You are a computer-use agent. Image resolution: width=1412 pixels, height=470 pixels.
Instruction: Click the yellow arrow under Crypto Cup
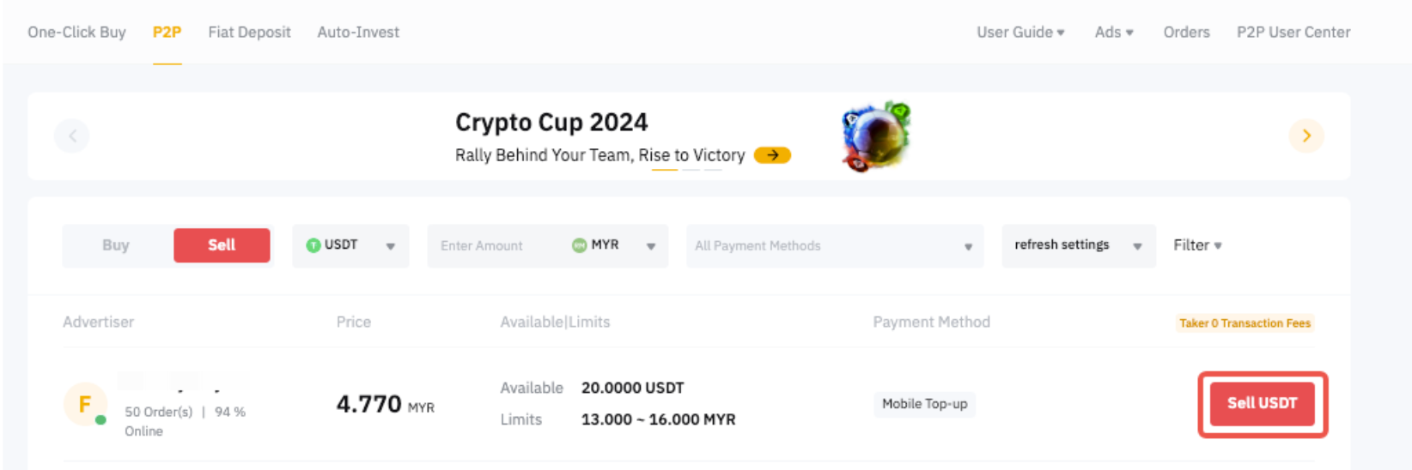772,155
